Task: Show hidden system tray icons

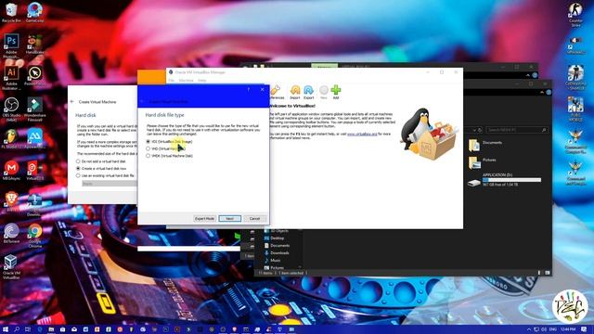Action: pyautogui.click(x=529, y=329)
